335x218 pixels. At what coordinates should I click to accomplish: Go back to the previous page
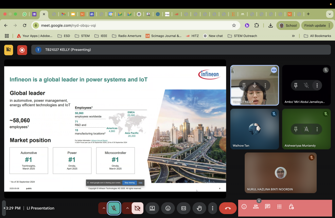tap(6, 26)
